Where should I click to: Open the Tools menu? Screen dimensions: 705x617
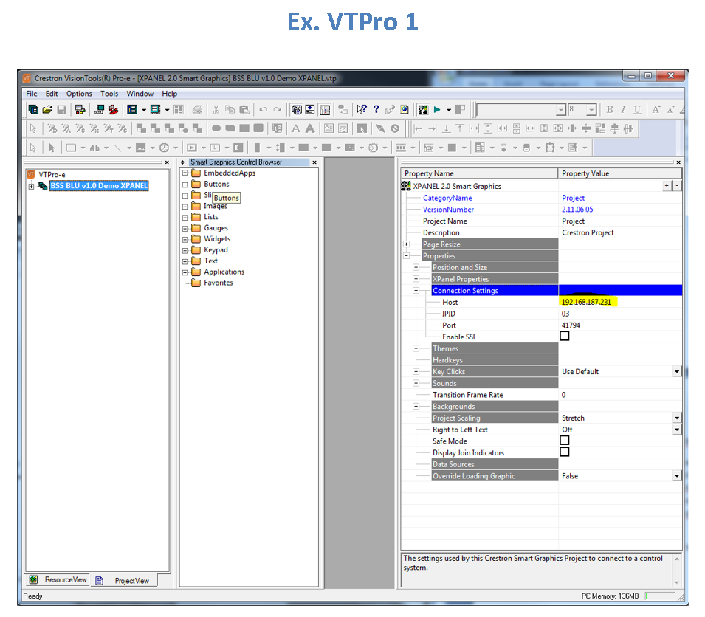109,94
